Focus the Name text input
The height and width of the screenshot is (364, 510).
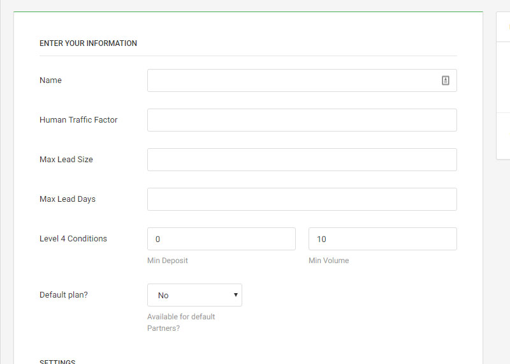[293, 80]
